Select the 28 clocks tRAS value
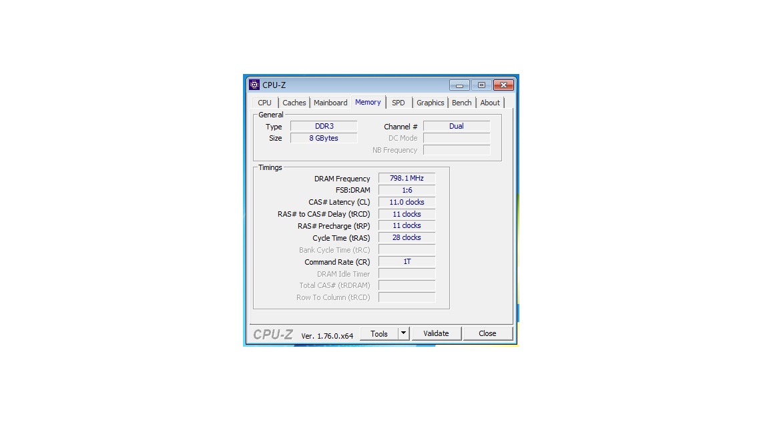This screenshot has width=769, height=432. tap(407, 237)
